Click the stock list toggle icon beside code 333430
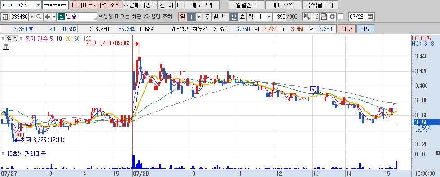 (4, 17)
